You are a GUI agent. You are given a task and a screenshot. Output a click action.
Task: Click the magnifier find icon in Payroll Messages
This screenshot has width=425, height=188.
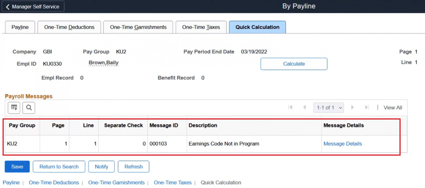point(29,108)
